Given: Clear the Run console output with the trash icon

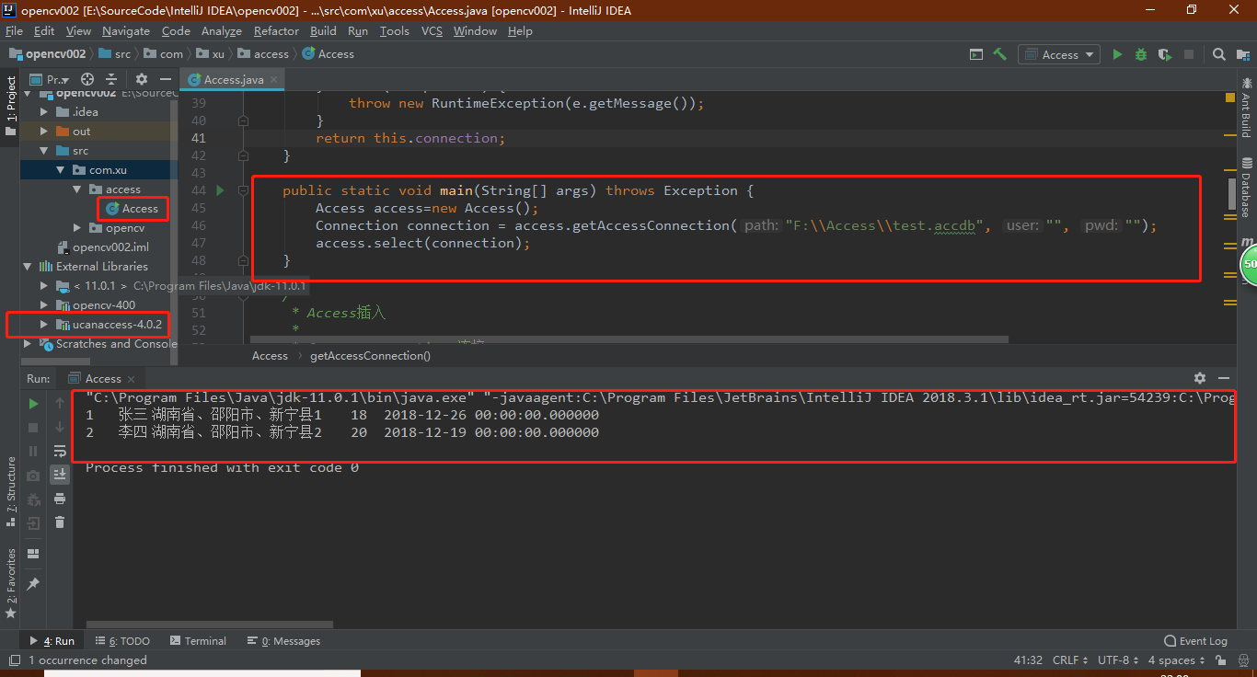Looking at the screenshot, I should click(60, 522).
